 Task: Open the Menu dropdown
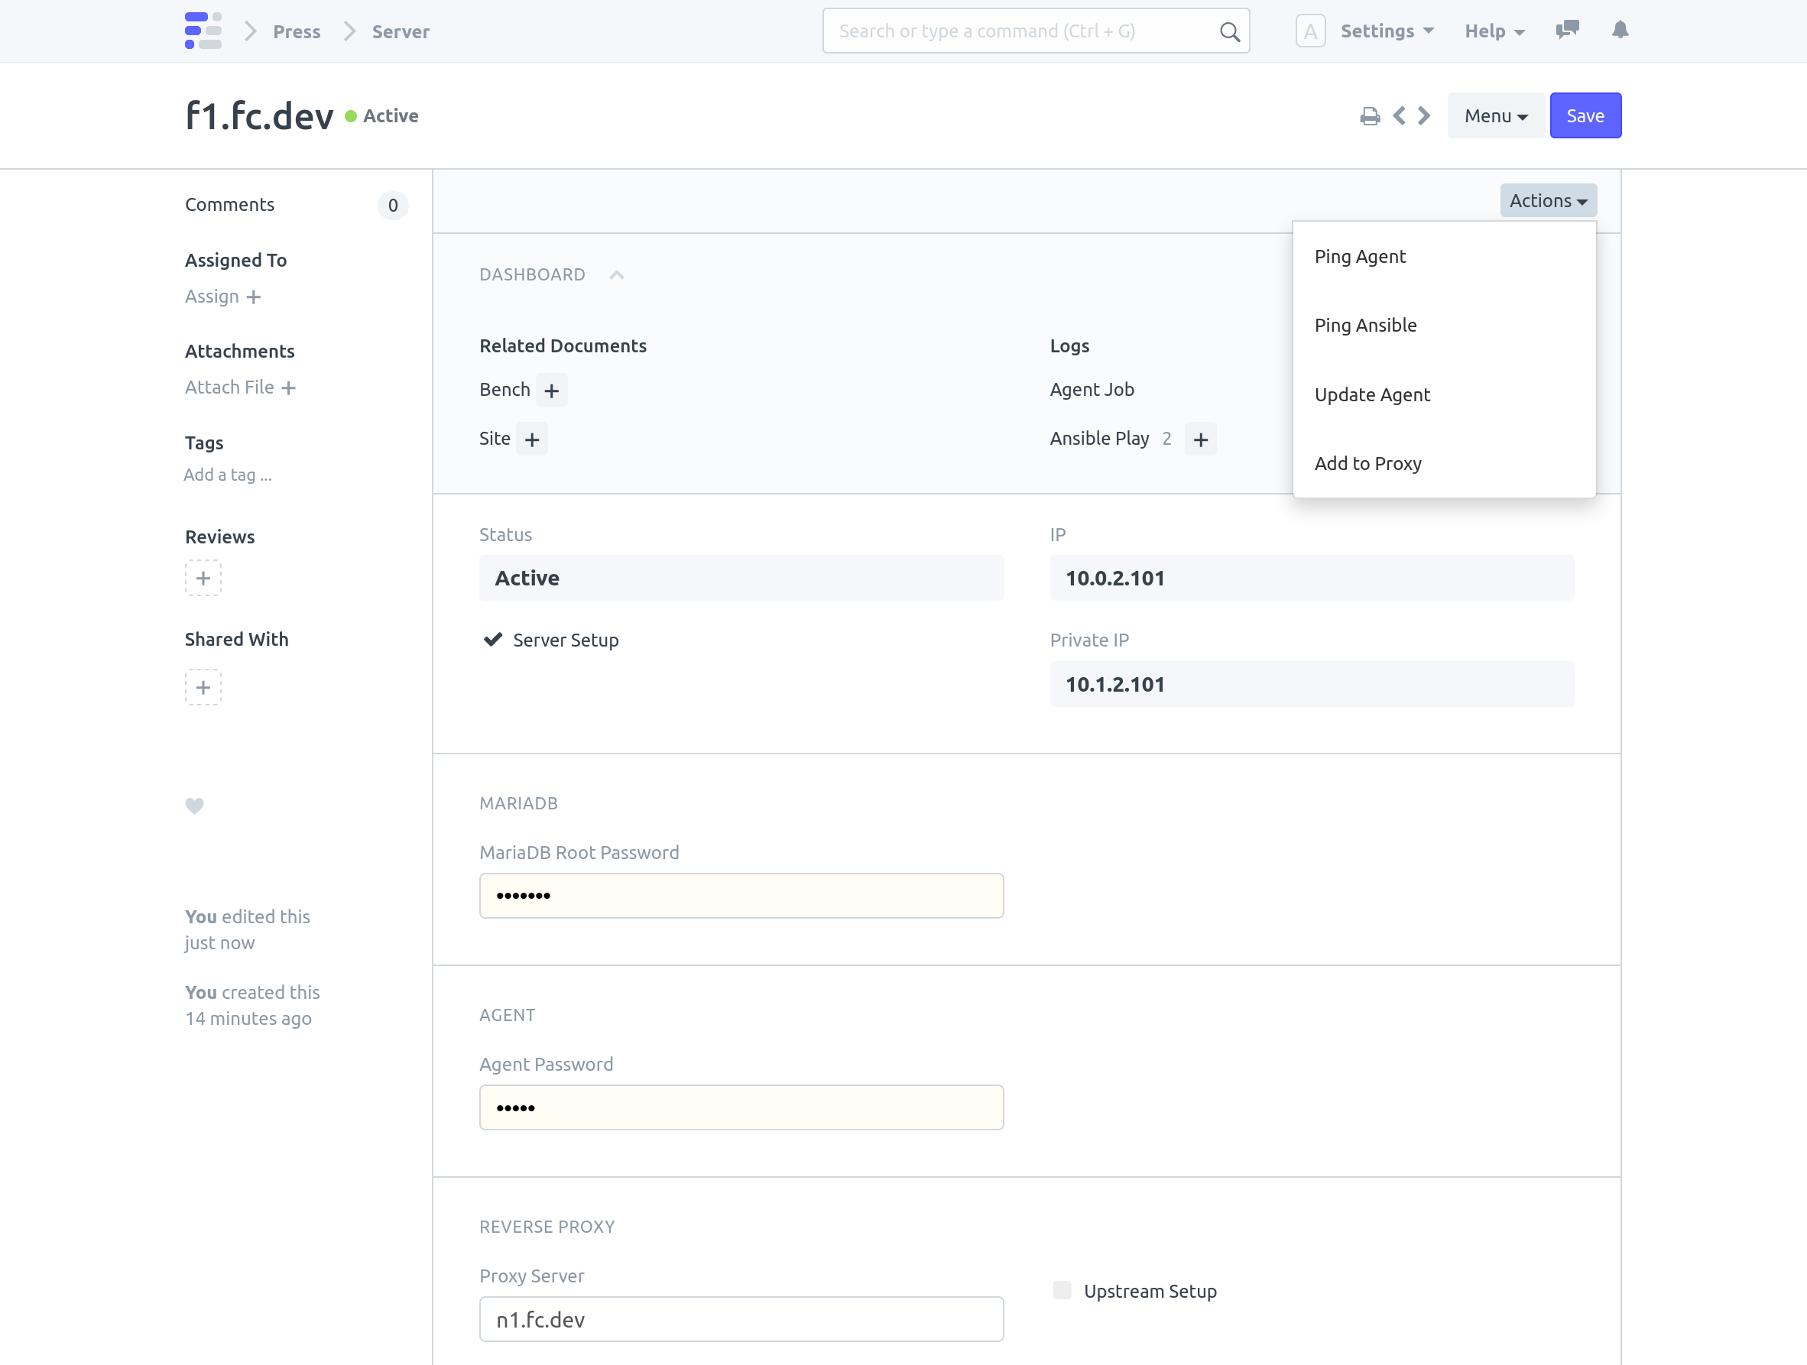(1495, 115)
